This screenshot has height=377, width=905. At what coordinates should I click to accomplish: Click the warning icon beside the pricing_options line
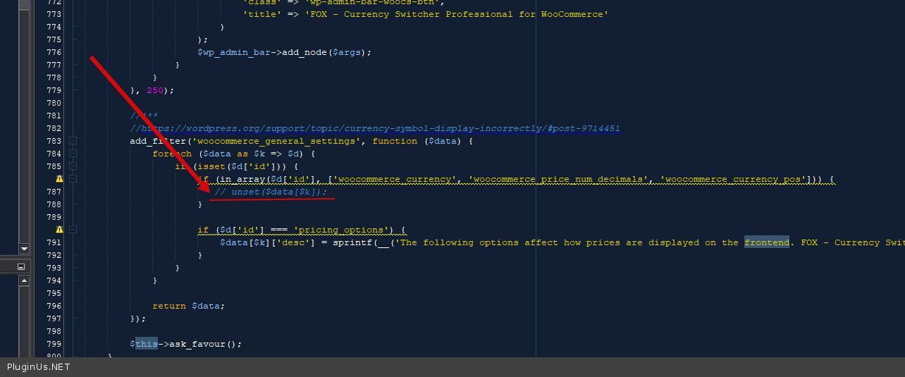coord(60,230)
